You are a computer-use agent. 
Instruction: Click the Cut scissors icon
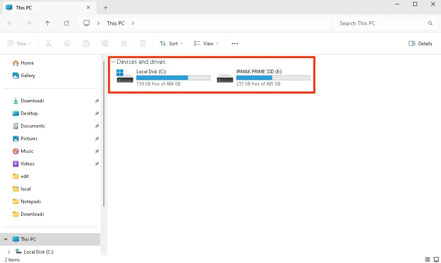[x=48, y=43]
